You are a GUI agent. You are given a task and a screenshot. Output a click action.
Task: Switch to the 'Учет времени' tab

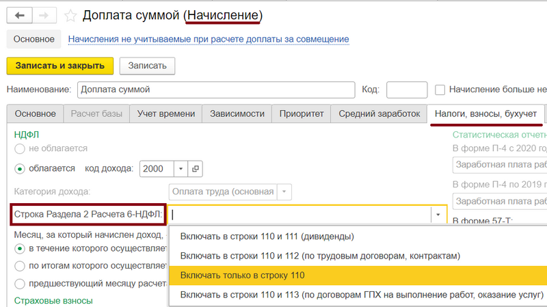[x=166, y=114]
